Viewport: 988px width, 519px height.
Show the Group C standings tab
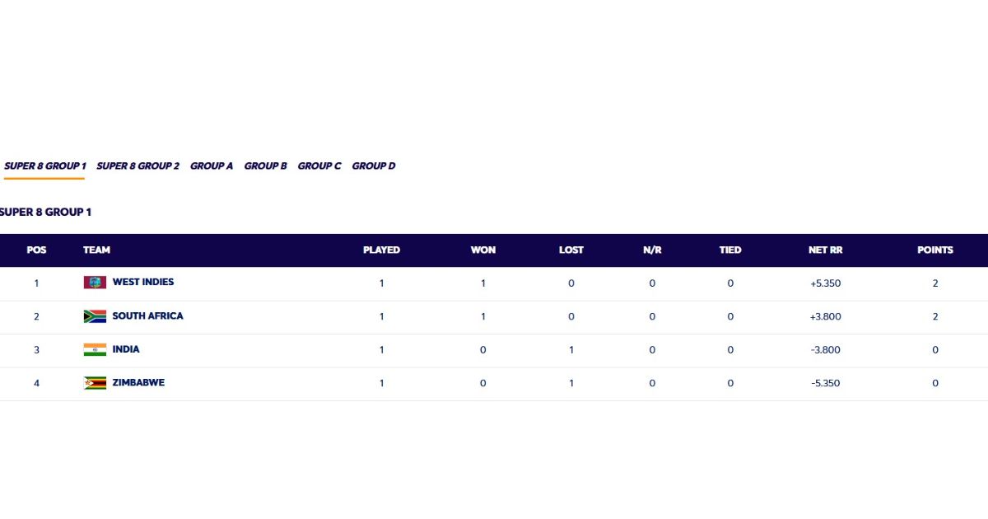(x=319, y=166)
